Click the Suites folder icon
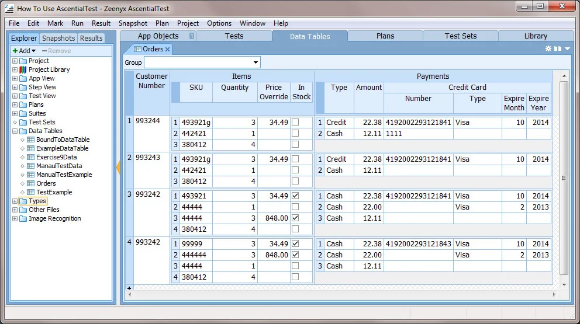This screenshot has height=324, width=580. click(x=23, y=113)
